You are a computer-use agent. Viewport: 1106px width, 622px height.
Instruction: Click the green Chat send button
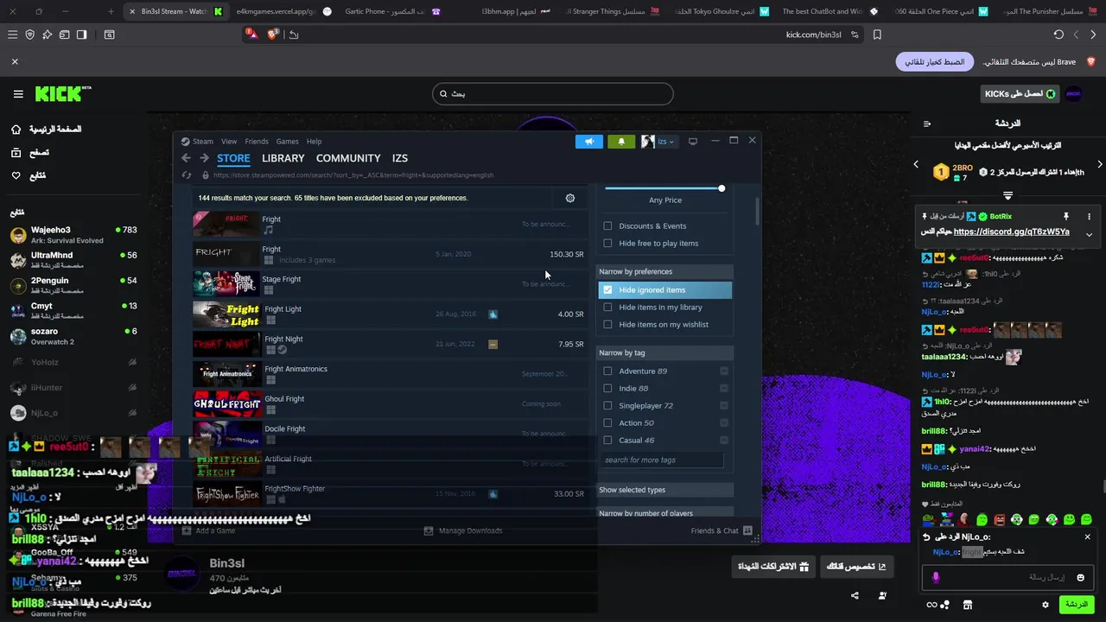tap(1077, 605)
